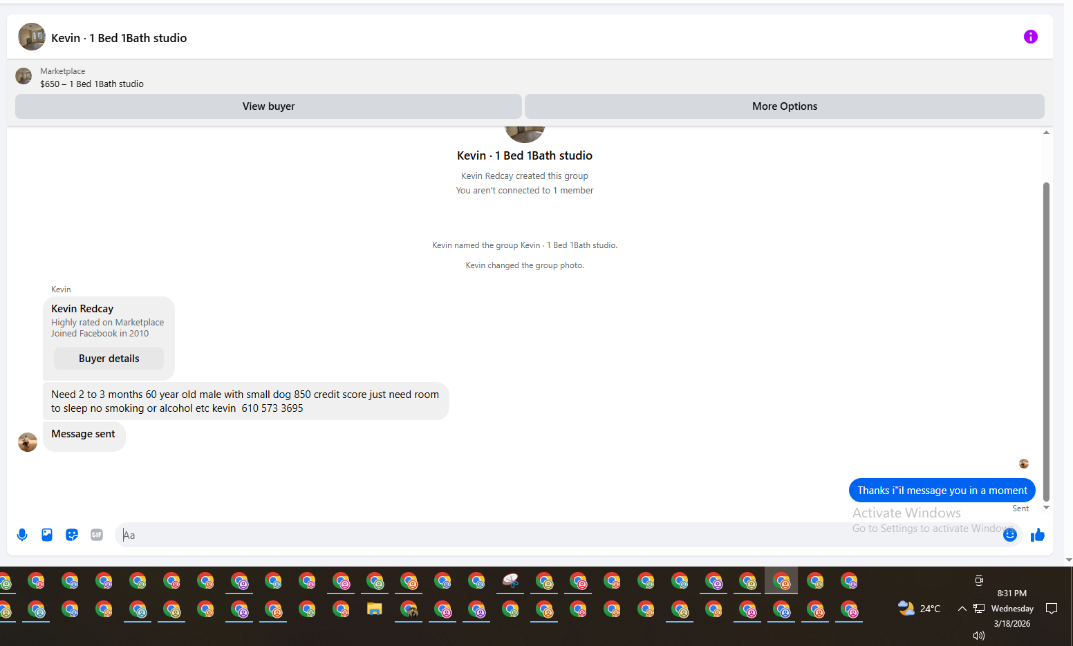The height and width of the screenshot is (646, 1073).
Task: Click 'You aren't connected to 1 member' text
Action: [525, 191]
